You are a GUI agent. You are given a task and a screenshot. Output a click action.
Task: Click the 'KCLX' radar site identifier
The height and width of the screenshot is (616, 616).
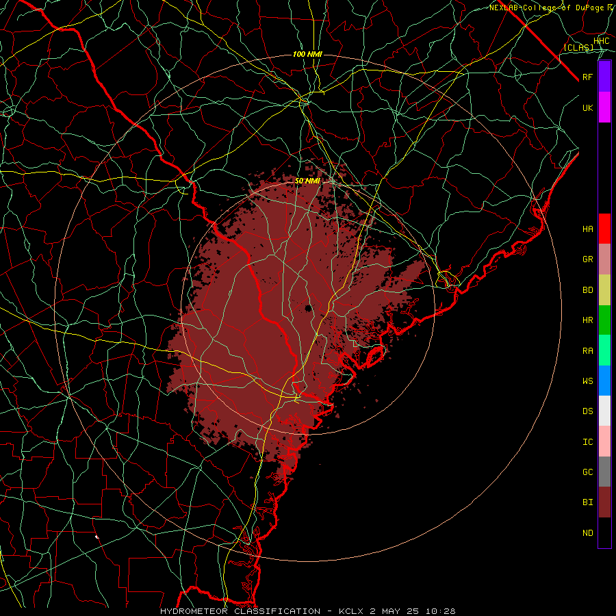point(352,611)
